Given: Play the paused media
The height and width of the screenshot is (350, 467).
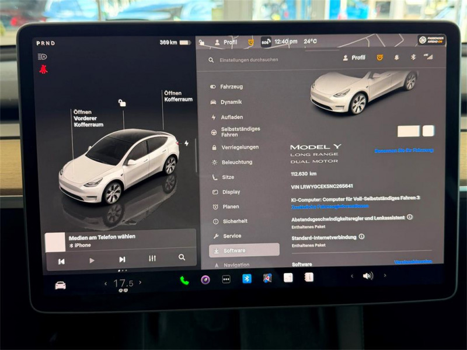Looking at the screenshot, I should (92, 261).
